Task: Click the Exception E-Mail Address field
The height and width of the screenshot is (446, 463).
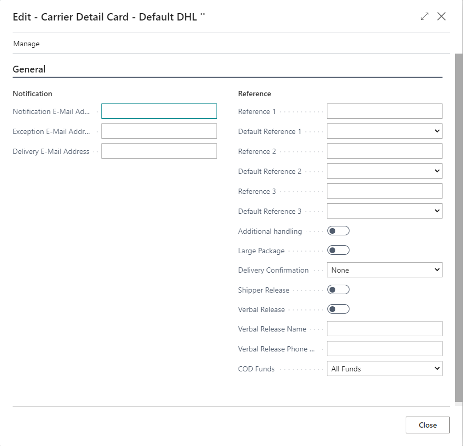Action: click(x=159, y=131)
